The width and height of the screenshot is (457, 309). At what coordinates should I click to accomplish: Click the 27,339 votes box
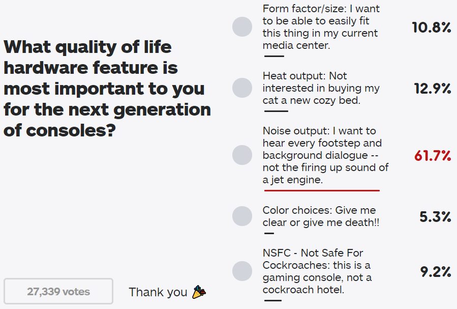click(x=58, y=291)
